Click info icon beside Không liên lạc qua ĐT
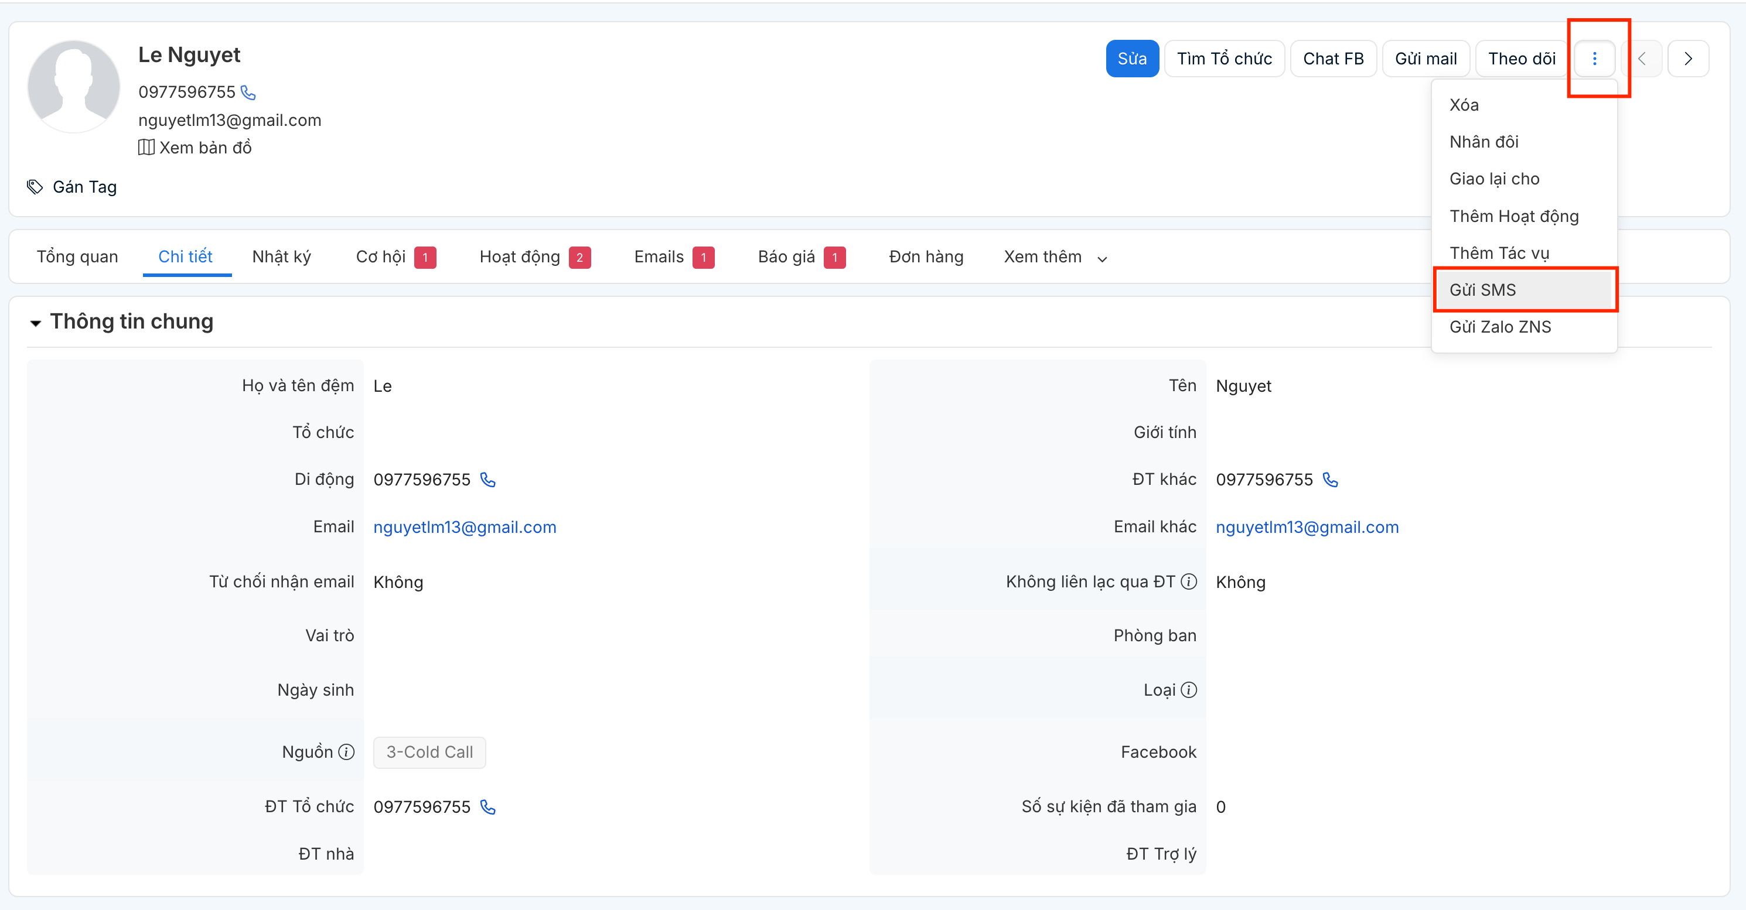1746x910 pixels. pyautogui.click(x=1189, y=581)
